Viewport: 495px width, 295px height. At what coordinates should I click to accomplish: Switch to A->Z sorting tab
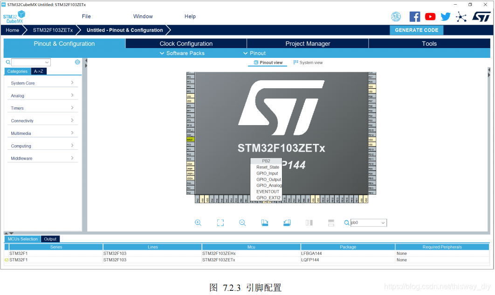[x=39, y=71]
